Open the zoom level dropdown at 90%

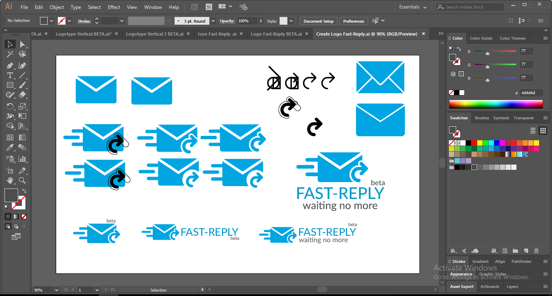point(57,290)
